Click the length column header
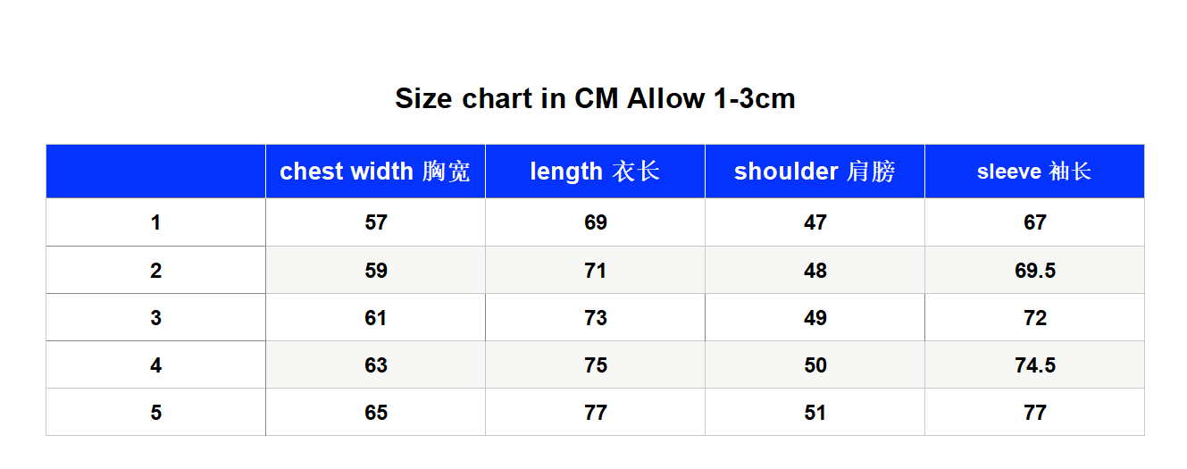 [595, 172]
